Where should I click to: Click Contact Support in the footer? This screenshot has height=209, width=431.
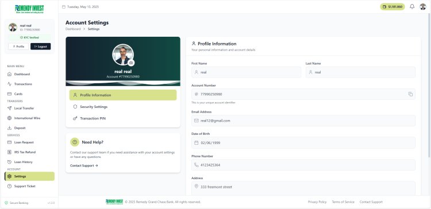click(x=371, y=202)
